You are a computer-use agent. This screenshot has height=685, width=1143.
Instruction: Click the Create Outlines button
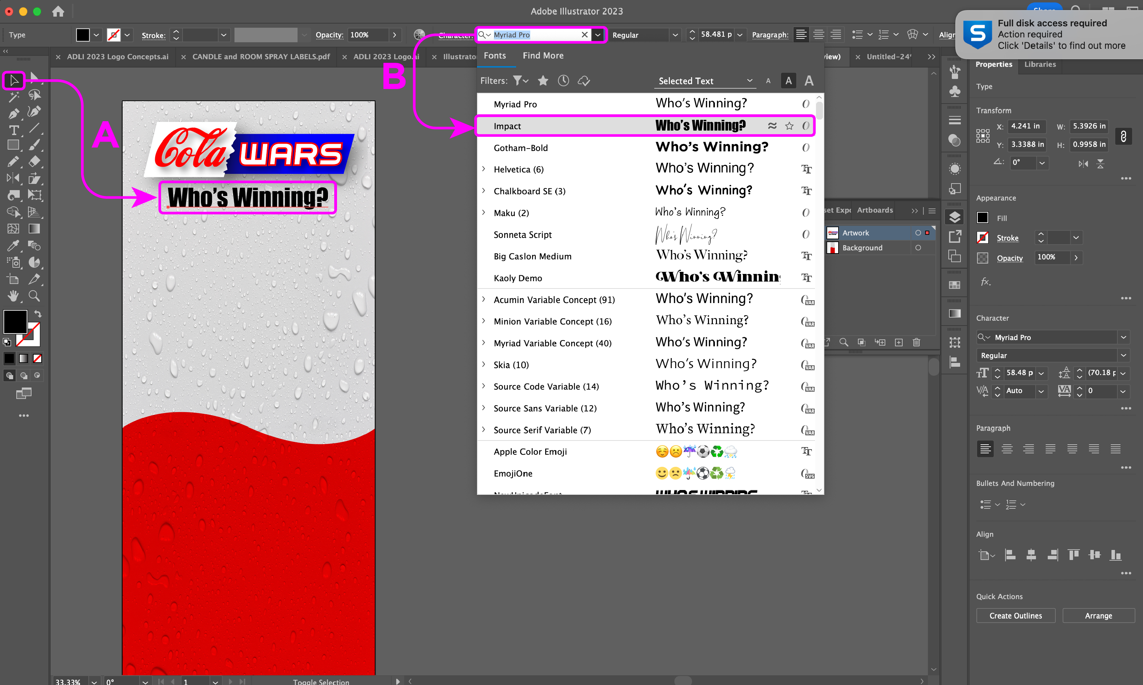click(x=1015, y=616)
